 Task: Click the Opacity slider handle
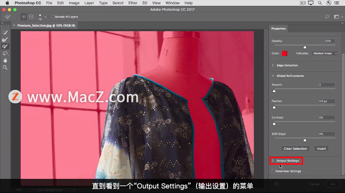click(x=305, y=47)
